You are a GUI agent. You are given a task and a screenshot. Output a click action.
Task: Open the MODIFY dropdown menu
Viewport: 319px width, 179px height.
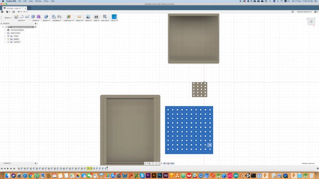point(46,21)
